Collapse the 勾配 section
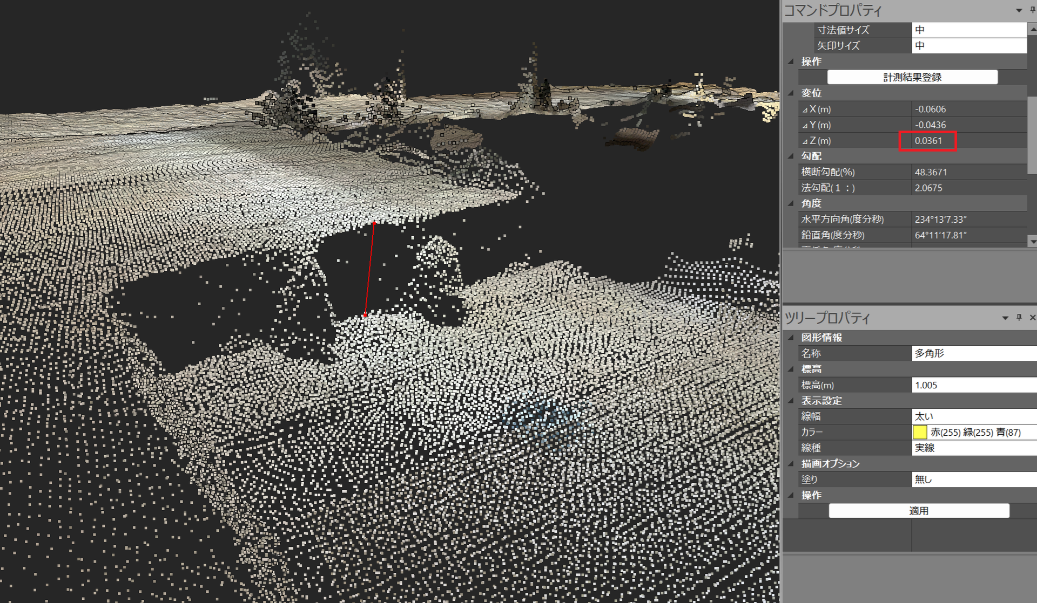Viewport: 1037px width, 603px height. click(x=791, y=156)
